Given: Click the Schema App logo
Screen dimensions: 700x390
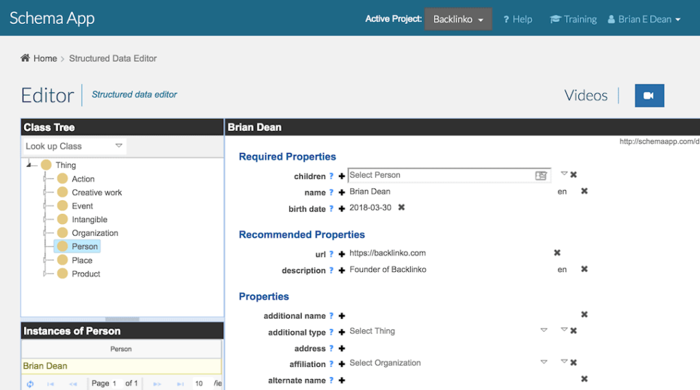Looking at the screenshot, I should [x=52, y=18].
